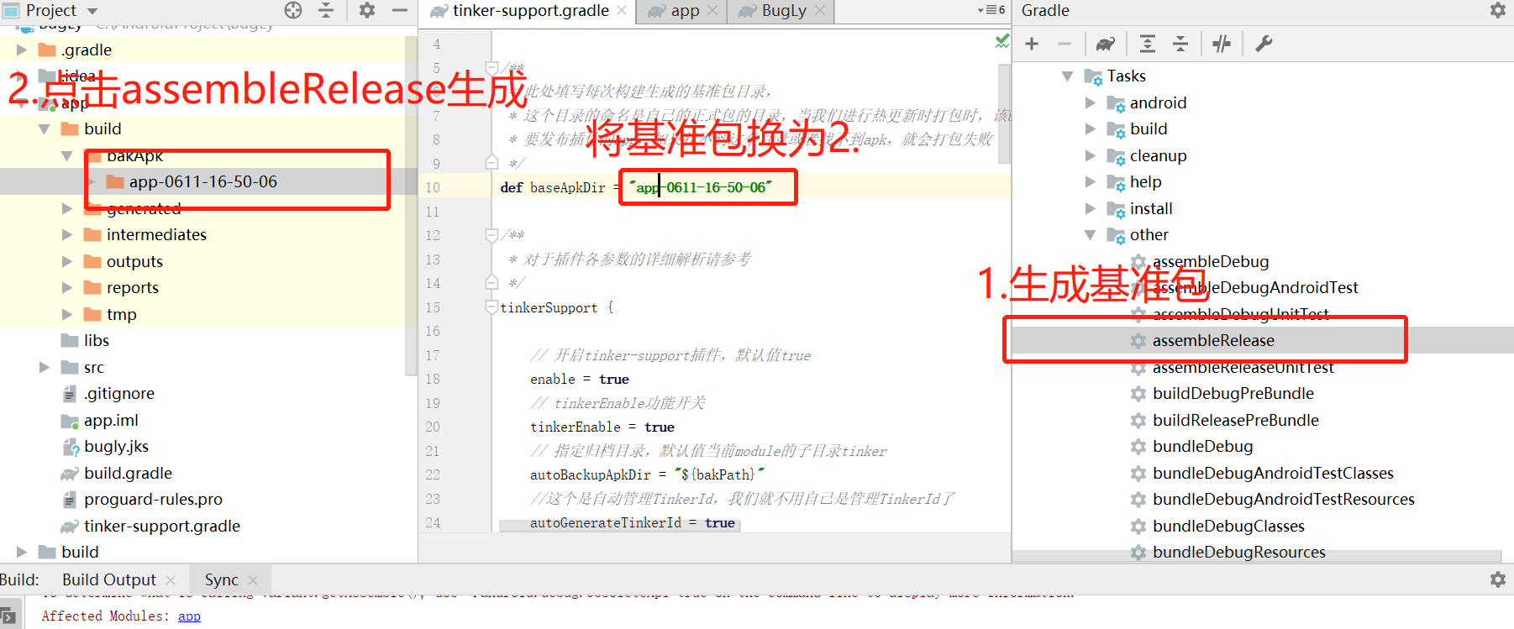
Task: Fold the tinkerSupport code block
Action: [492, 307]
